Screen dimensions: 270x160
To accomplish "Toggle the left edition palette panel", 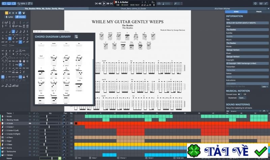I will tap(4, 3).
